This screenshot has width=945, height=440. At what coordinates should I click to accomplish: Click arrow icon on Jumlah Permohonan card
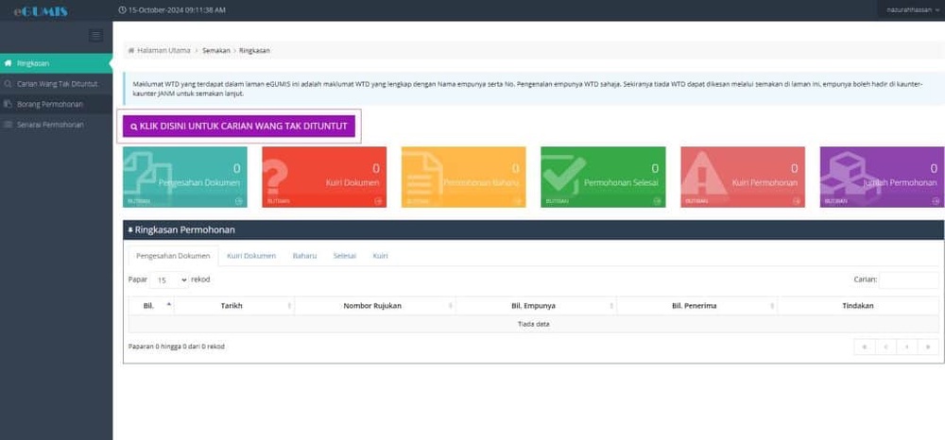936,201
